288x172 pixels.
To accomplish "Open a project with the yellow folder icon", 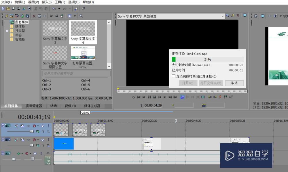I will [x=8, y=9].
